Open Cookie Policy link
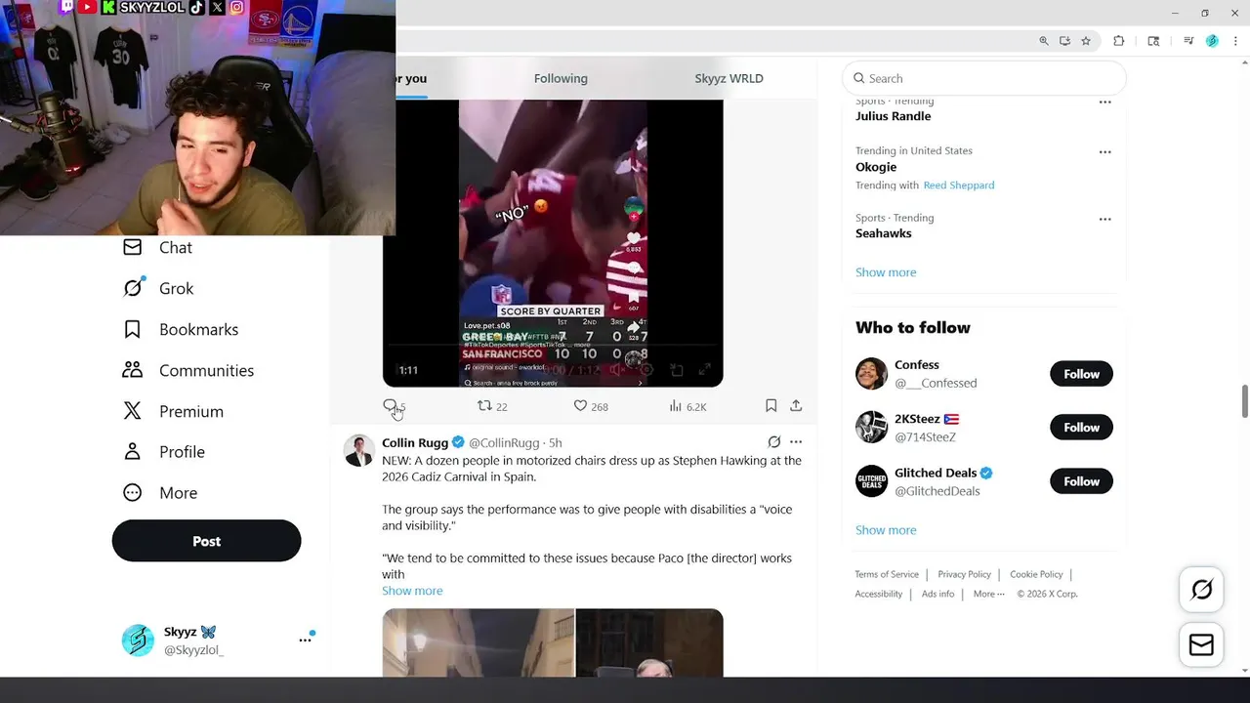 tap(1036, 574)
